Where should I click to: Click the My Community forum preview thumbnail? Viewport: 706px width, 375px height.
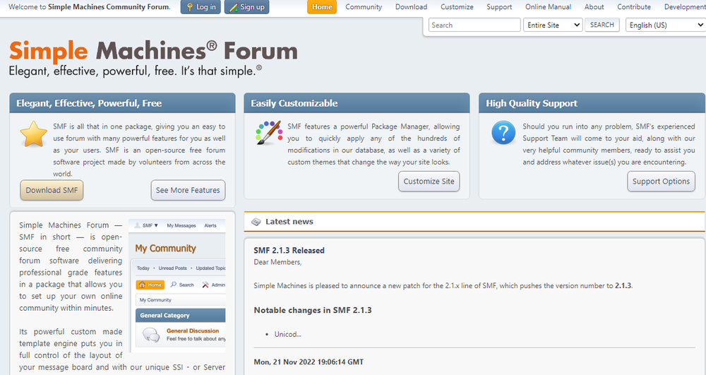click(177, 286)
